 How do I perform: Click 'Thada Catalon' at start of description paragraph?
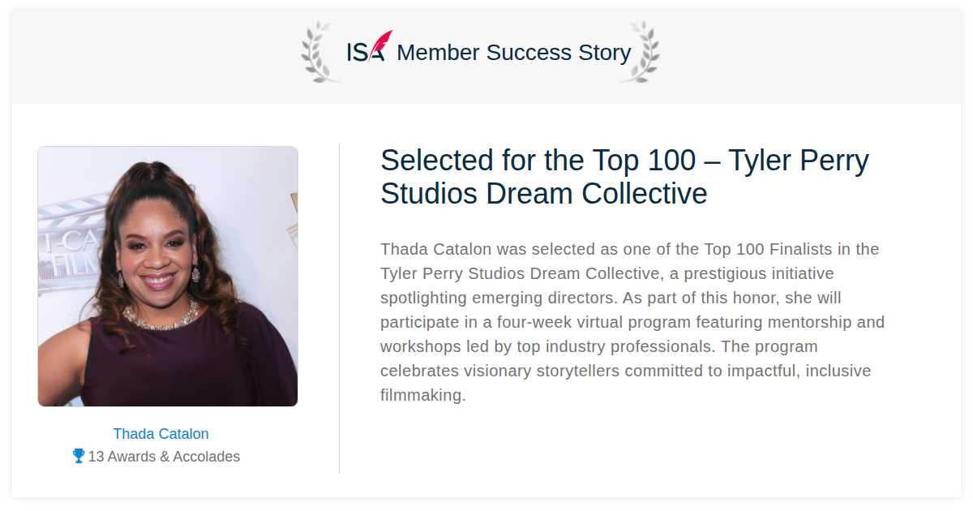(x=435, y=249)
